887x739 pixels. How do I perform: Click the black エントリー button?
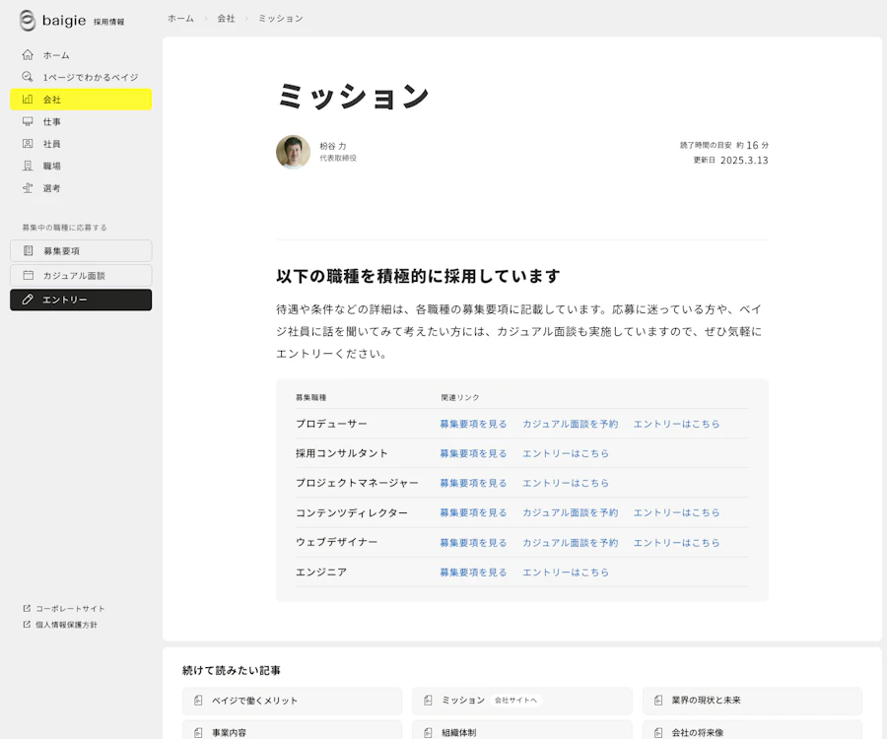pyautogui.click(x=81, y=300)
